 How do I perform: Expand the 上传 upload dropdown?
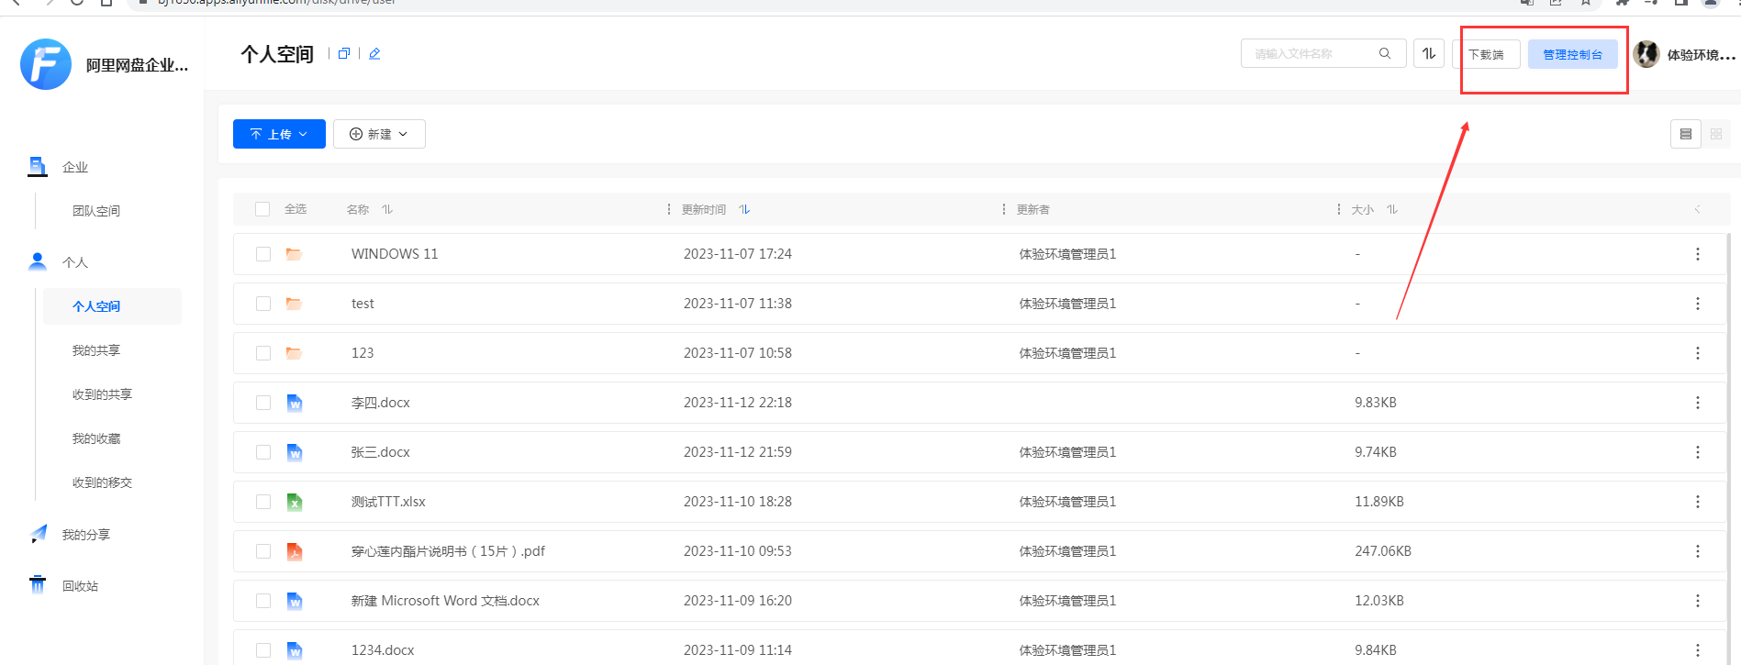tap(279, 134)
